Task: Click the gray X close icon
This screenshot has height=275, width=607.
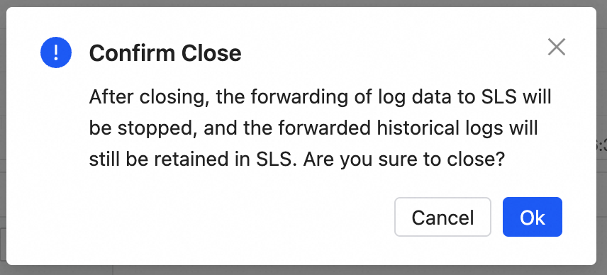Action: pos(557,47)
